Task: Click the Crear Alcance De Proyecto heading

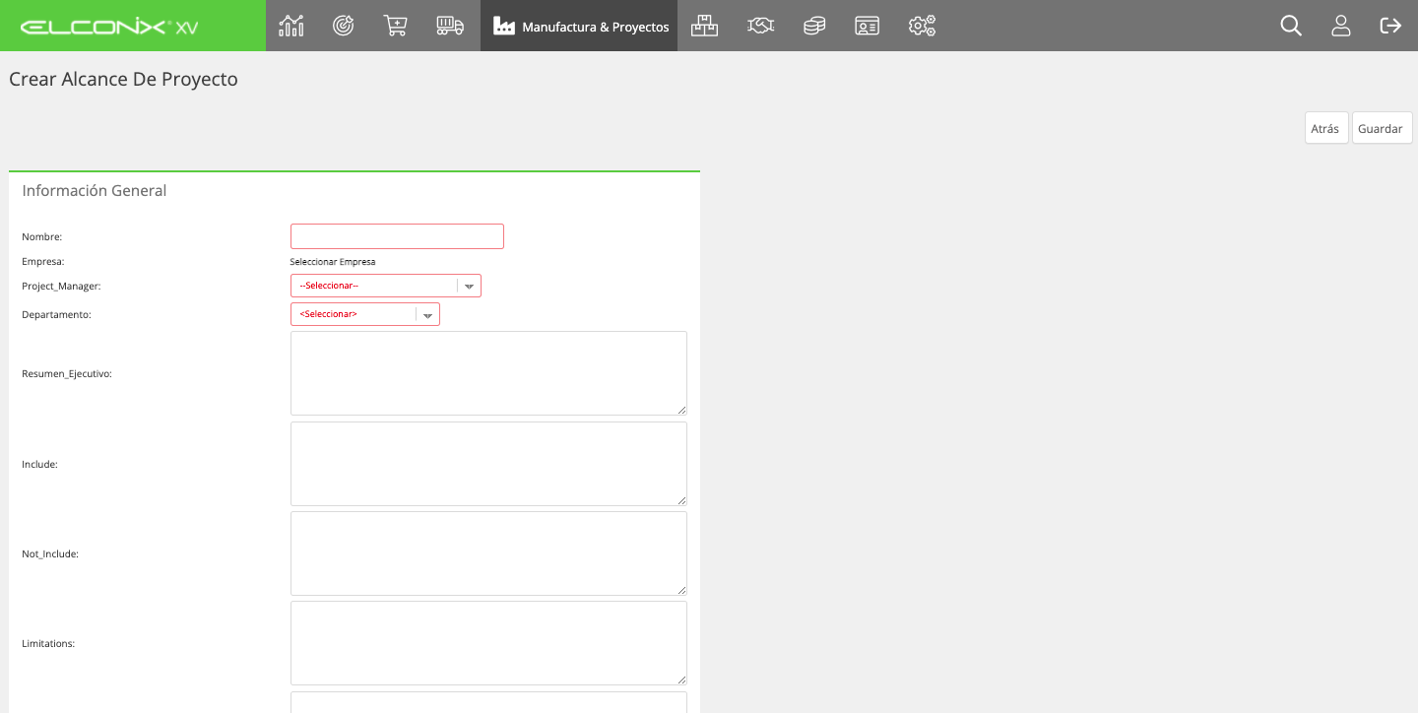Action: tap(123, 79)
